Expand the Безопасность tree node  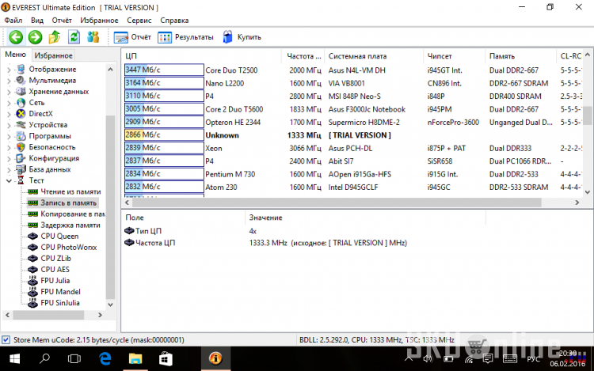coord(9,147)
